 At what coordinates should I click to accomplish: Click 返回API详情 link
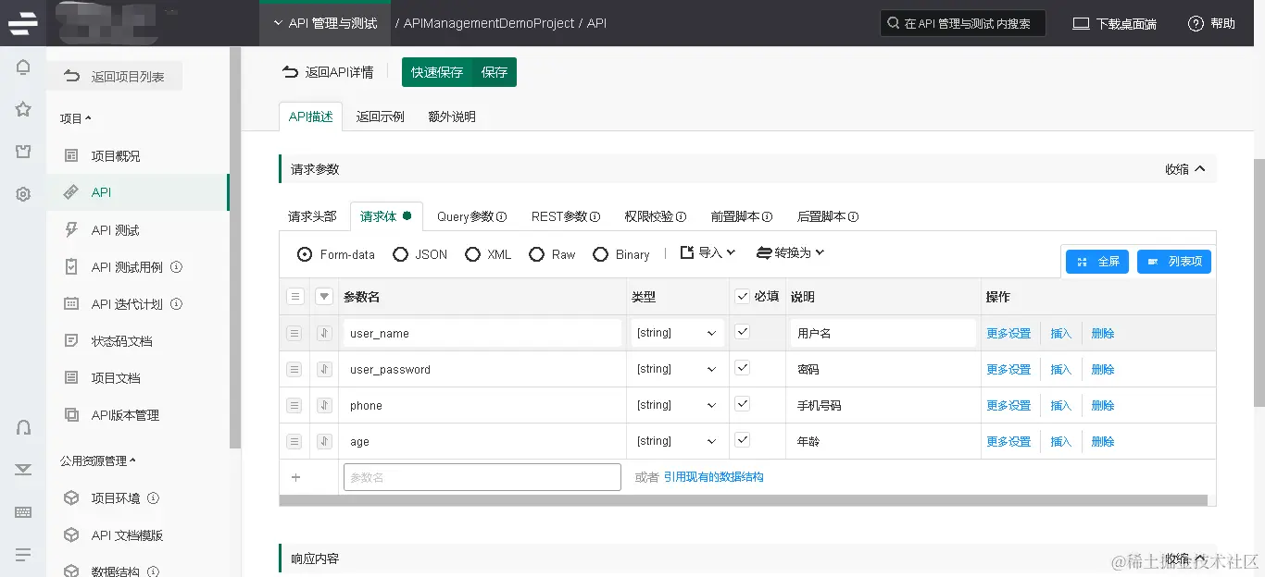[328, 72]
